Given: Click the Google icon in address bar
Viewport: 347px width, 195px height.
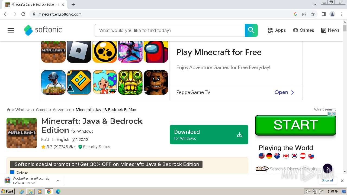Looking at the screenshot, I should (295, 14).
